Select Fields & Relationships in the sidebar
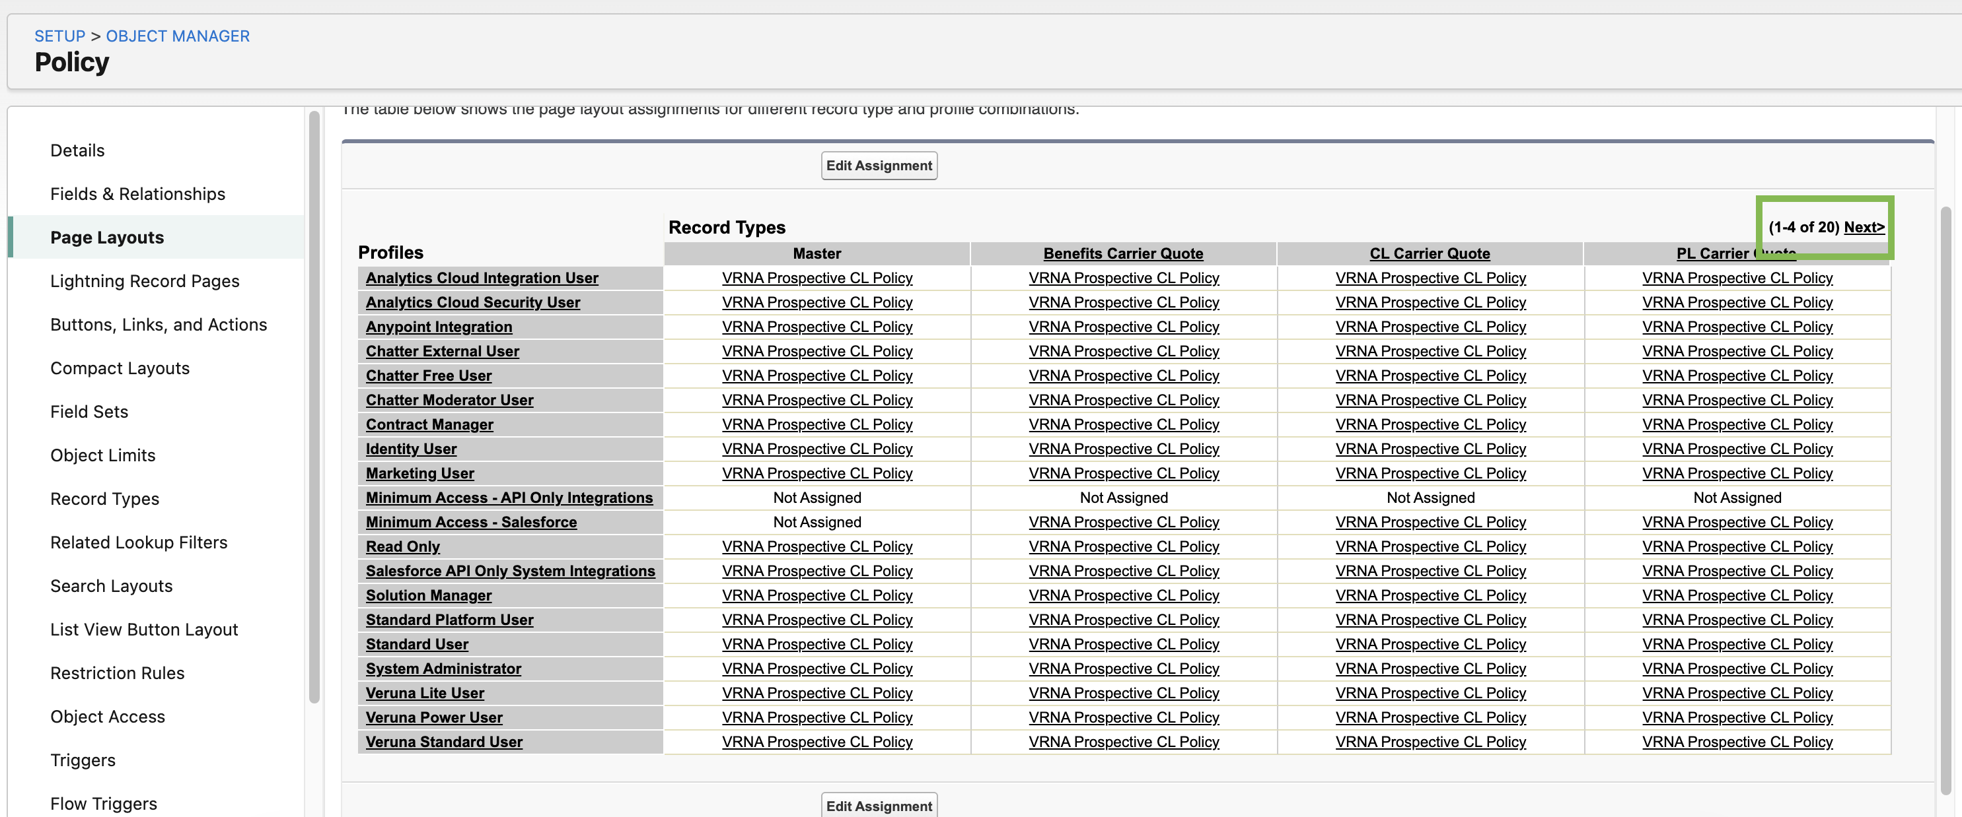Viewport: 1962px width, 817px height. [138, 193]
